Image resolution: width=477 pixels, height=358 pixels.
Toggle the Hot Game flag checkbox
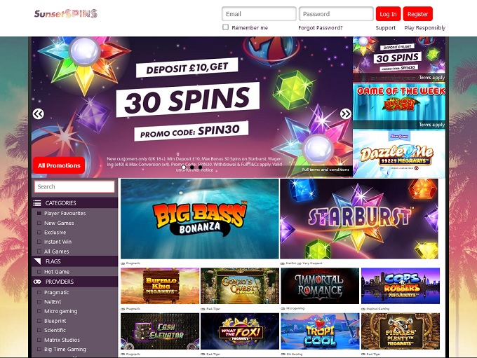click(x=39, y=272)
